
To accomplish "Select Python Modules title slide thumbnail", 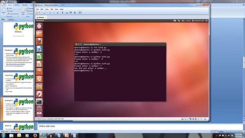I will point(18,33).
